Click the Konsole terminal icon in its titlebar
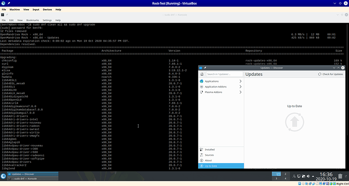Screen dimensions: 349x186 (3, 15)
